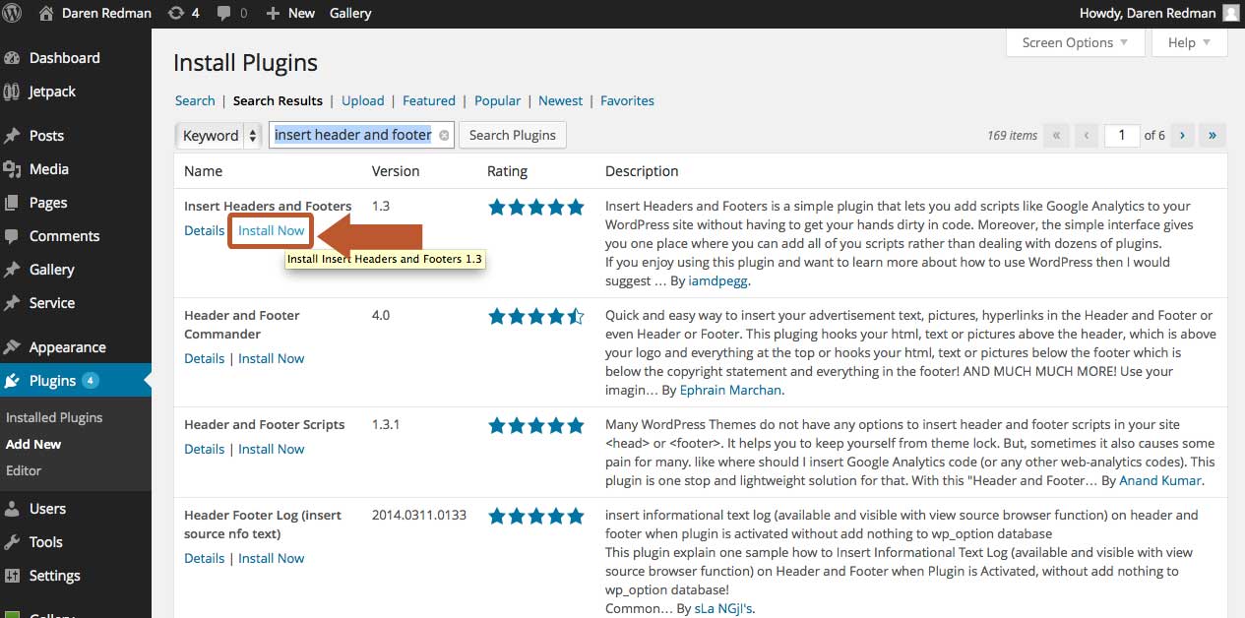Viewport: 1245px width, 618px height.
Task: Select the Add New submenu item
Action: (33, 444)
